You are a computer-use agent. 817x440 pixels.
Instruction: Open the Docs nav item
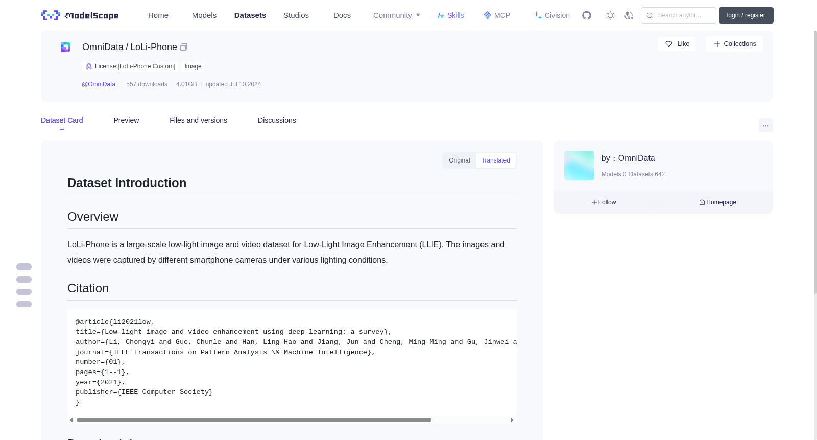342,15
